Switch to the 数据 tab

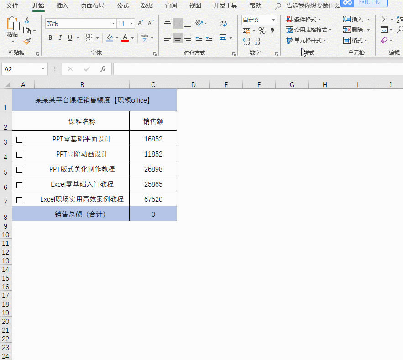point(147,5)
